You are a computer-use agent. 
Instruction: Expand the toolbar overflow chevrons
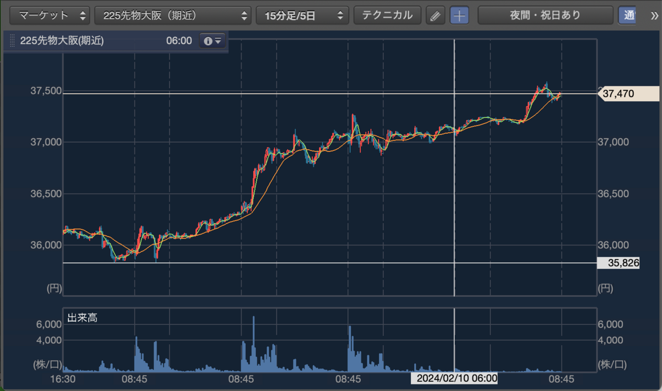[654, 15]
